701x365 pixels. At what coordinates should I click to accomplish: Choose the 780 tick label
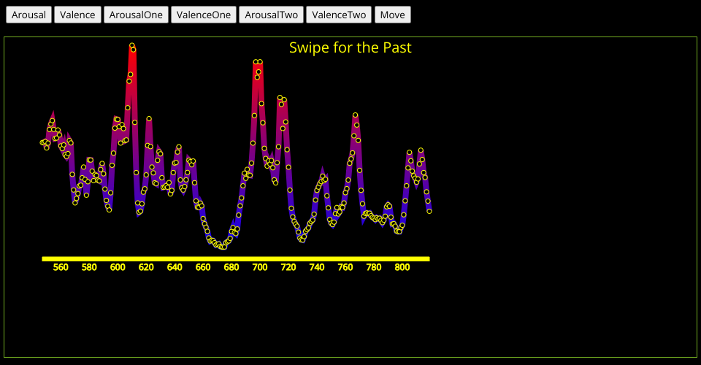[x=374, y=268]
